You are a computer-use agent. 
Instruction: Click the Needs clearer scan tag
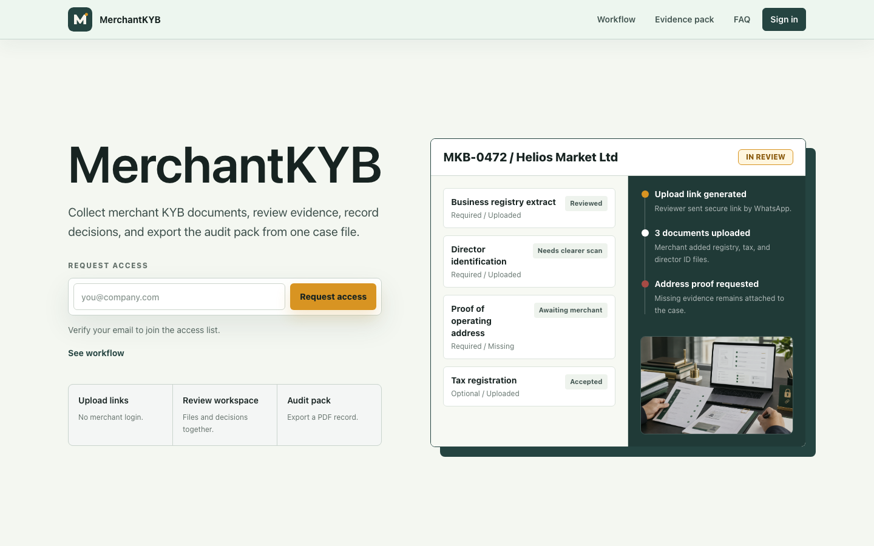pyautogui.click(x=570, y=251)
